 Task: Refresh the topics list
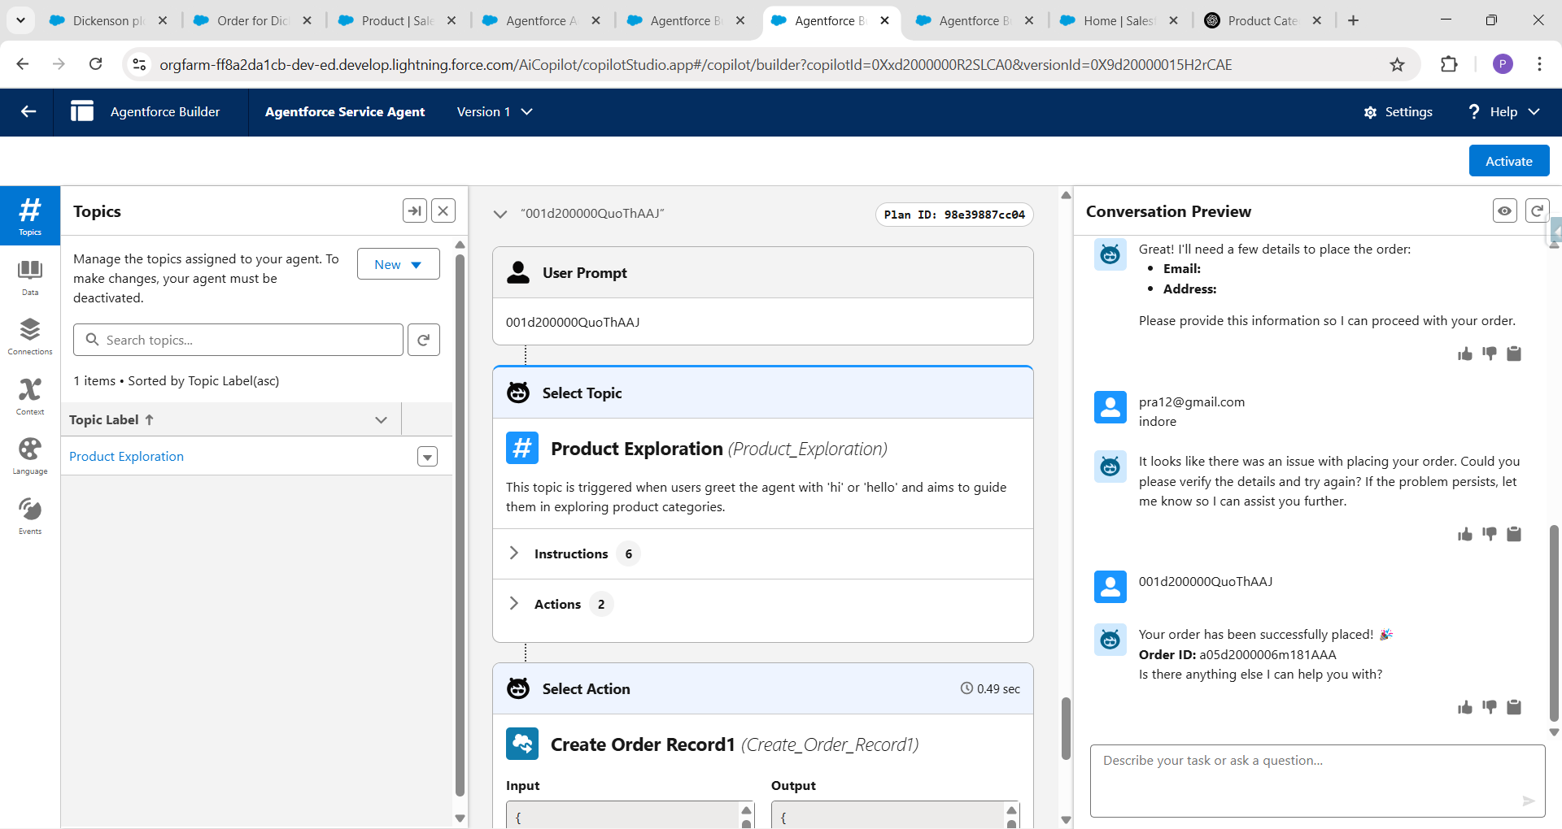(x=424, y=340)
